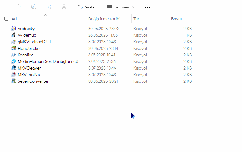This screenshot has width=242, height=152.
Task: Click date 3.07.2025 10:41 of Kdenlive
Action: (x=102, y=55)
